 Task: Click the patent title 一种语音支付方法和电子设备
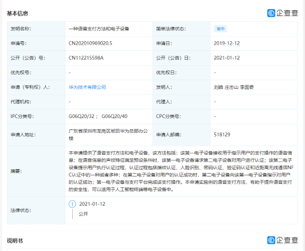(x=99, y=29)
